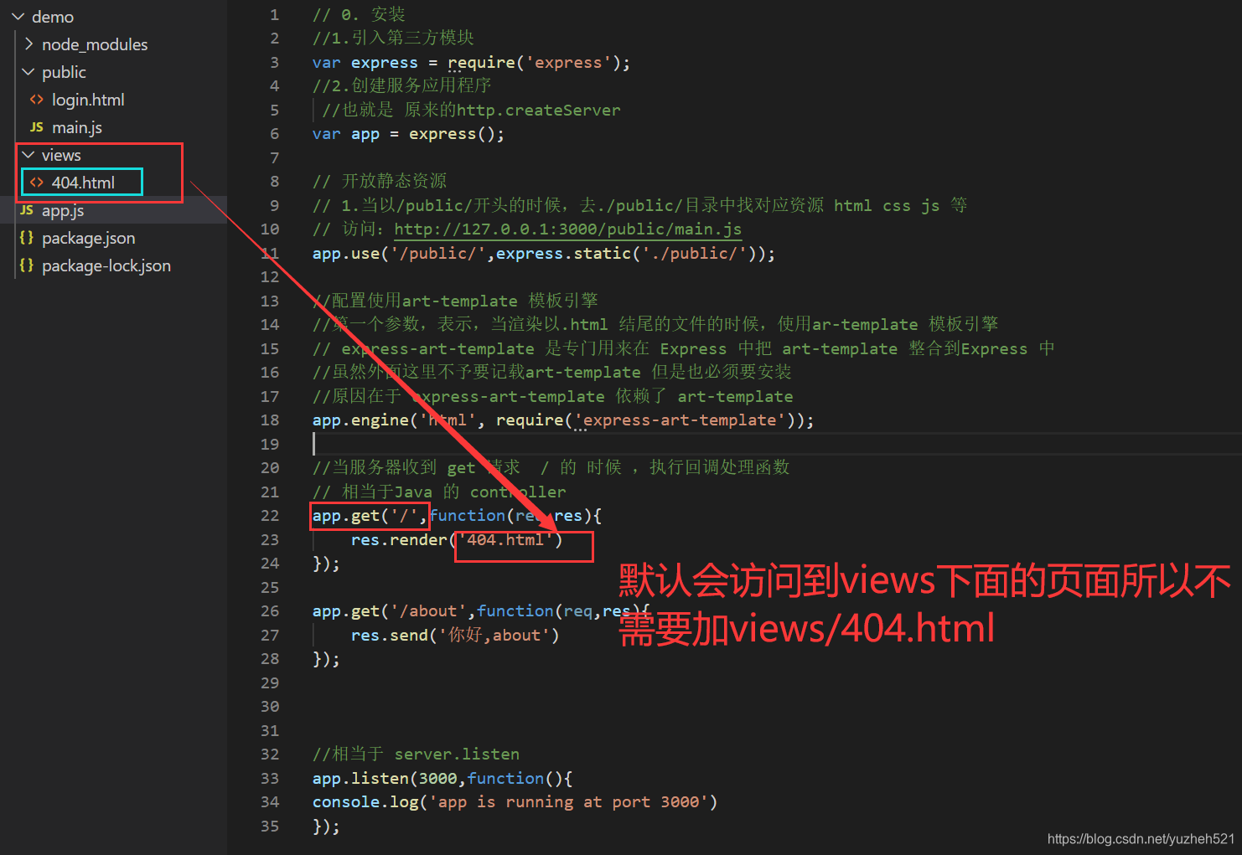Click the braces icon beside package-lock.json
This screenshot has height=855, width=1242.
(27, 265)
